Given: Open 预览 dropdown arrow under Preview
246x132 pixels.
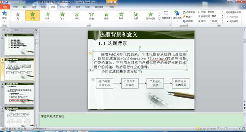Looking at the screenshot, I should (x=4, y=21).
